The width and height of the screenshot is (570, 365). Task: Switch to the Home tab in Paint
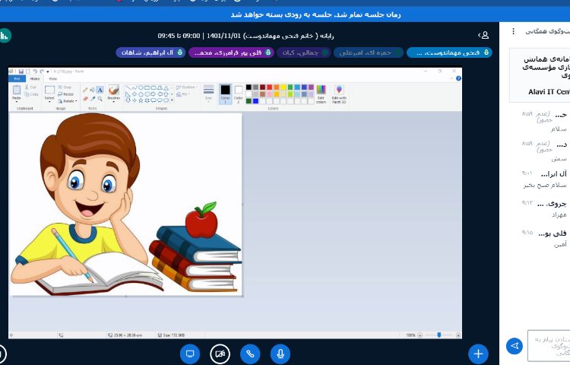(34, 78)
